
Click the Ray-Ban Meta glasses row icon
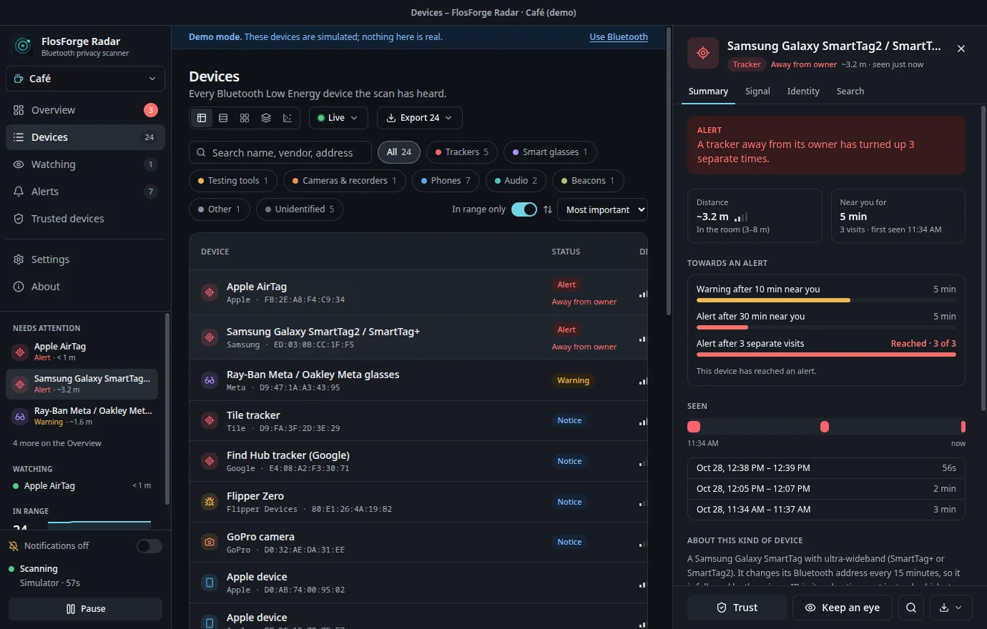(210, 380)
